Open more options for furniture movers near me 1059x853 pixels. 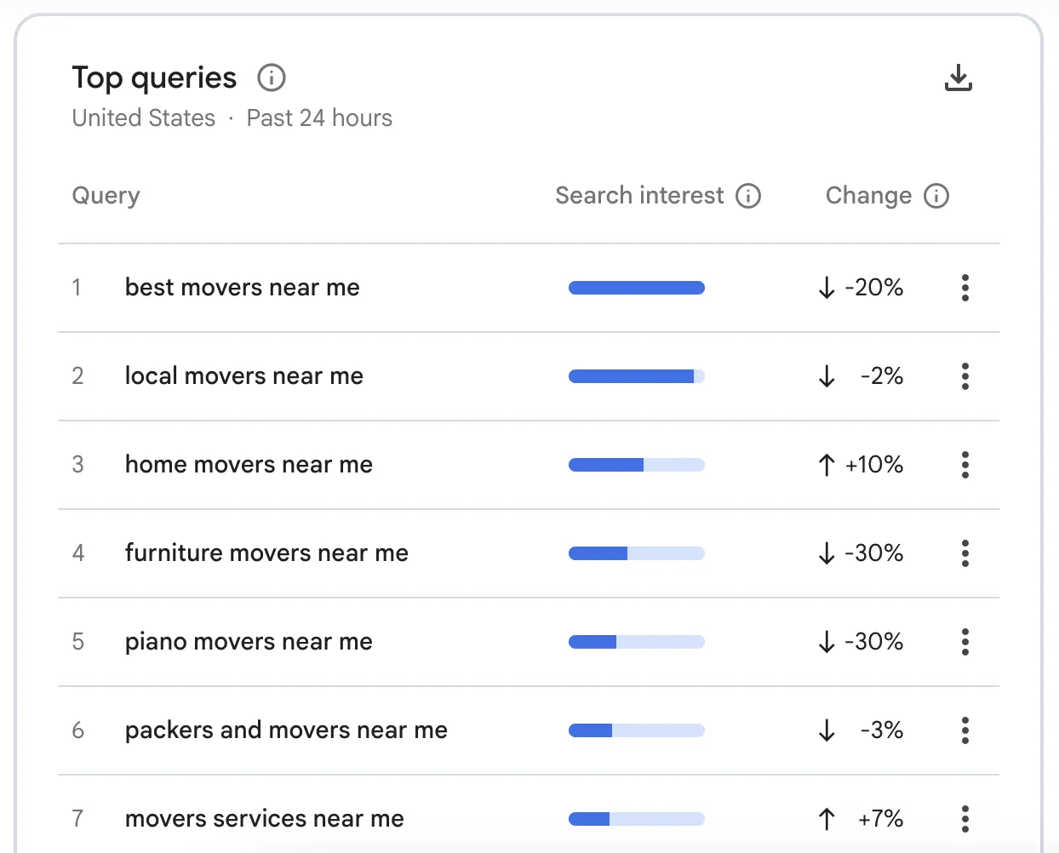tap(965, 553)
